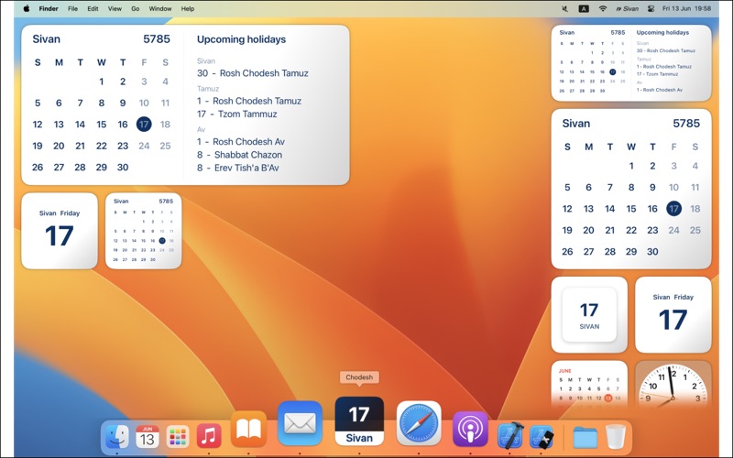
Task: Click year '5785' in the large holidays widget
Action: tap(157, 38)
